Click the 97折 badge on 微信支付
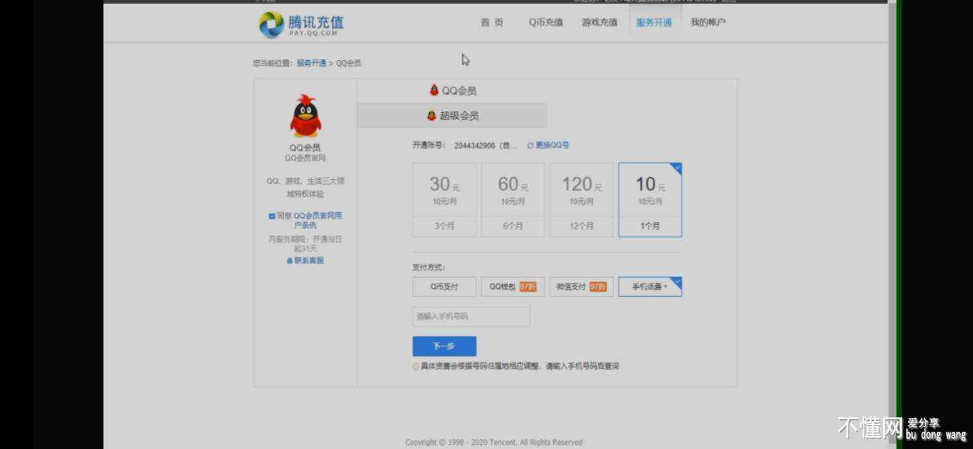This screenshot has height=449, width=973. [598, 287]
